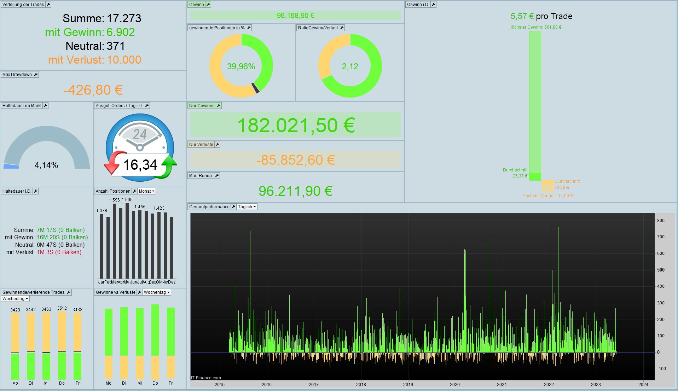Click the 16,34 orders per day value
Screen dimensions: 678x391
(140, 165)
